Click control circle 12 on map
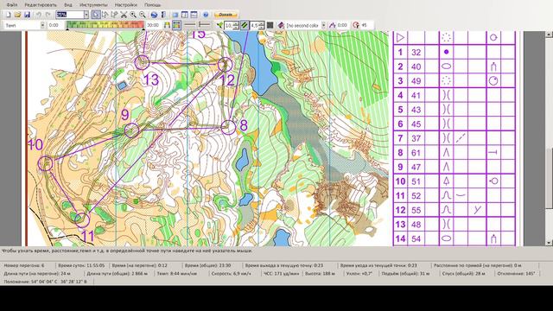 coord(225,65)
